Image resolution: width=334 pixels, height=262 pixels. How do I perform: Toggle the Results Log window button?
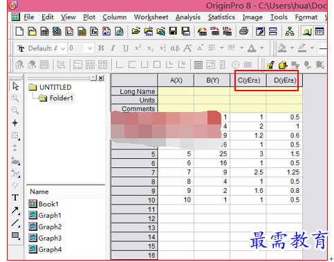319,31
